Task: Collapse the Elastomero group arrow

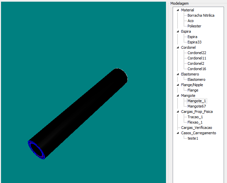Action: (x=178, y=74)
